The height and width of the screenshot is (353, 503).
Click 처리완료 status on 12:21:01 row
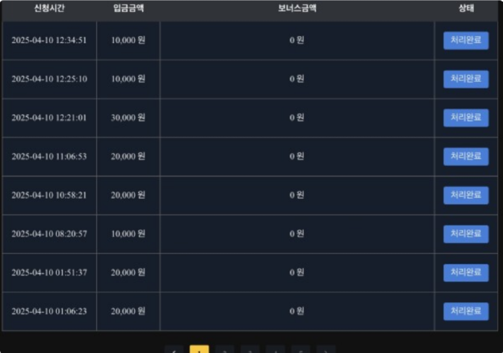click(466, 118)
